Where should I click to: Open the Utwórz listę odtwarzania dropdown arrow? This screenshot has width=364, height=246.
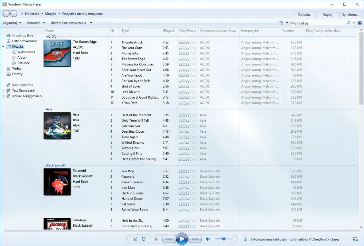[91, 23]
